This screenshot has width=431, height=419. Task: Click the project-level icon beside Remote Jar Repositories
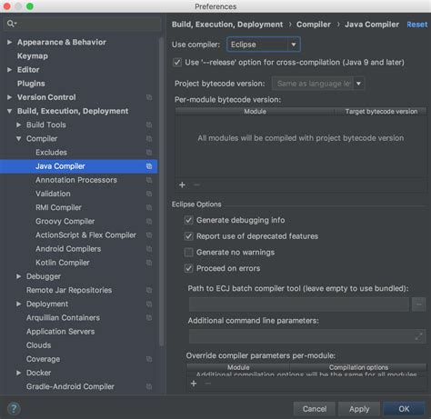149,290
